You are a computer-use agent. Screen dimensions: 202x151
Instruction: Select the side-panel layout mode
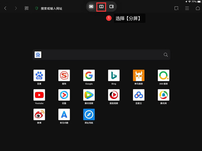[111, 7]
